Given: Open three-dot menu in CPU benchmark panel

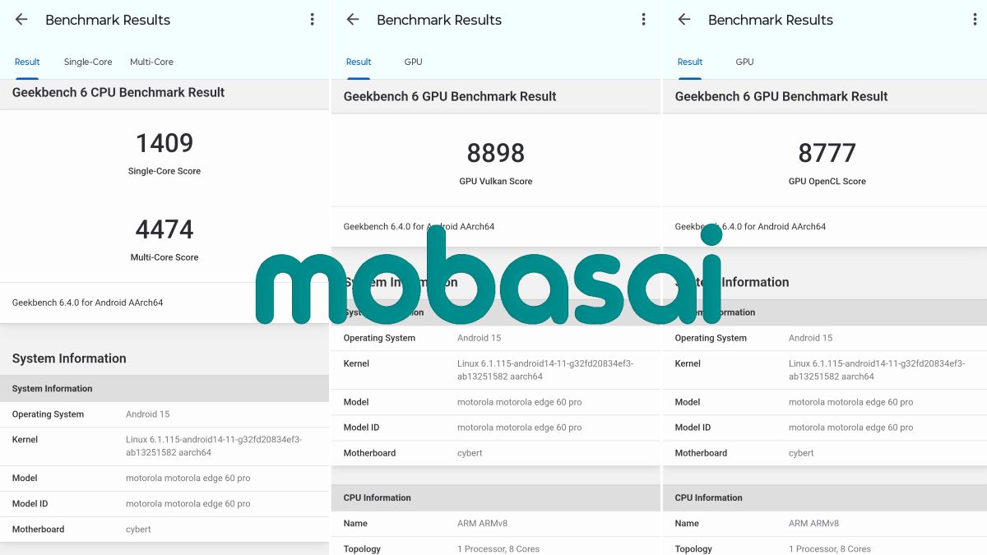Looking at the screenshot, I should coord(312,20).
